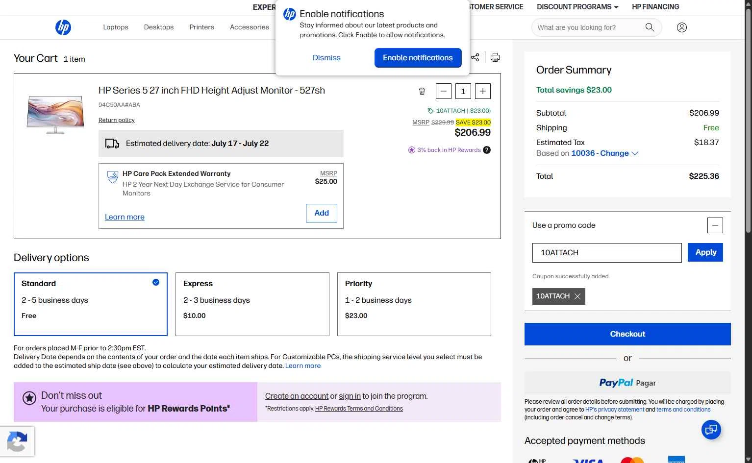Remove the 10ATTACH coupon with the X
Screen dimensions: 752x463
point(577,296)
